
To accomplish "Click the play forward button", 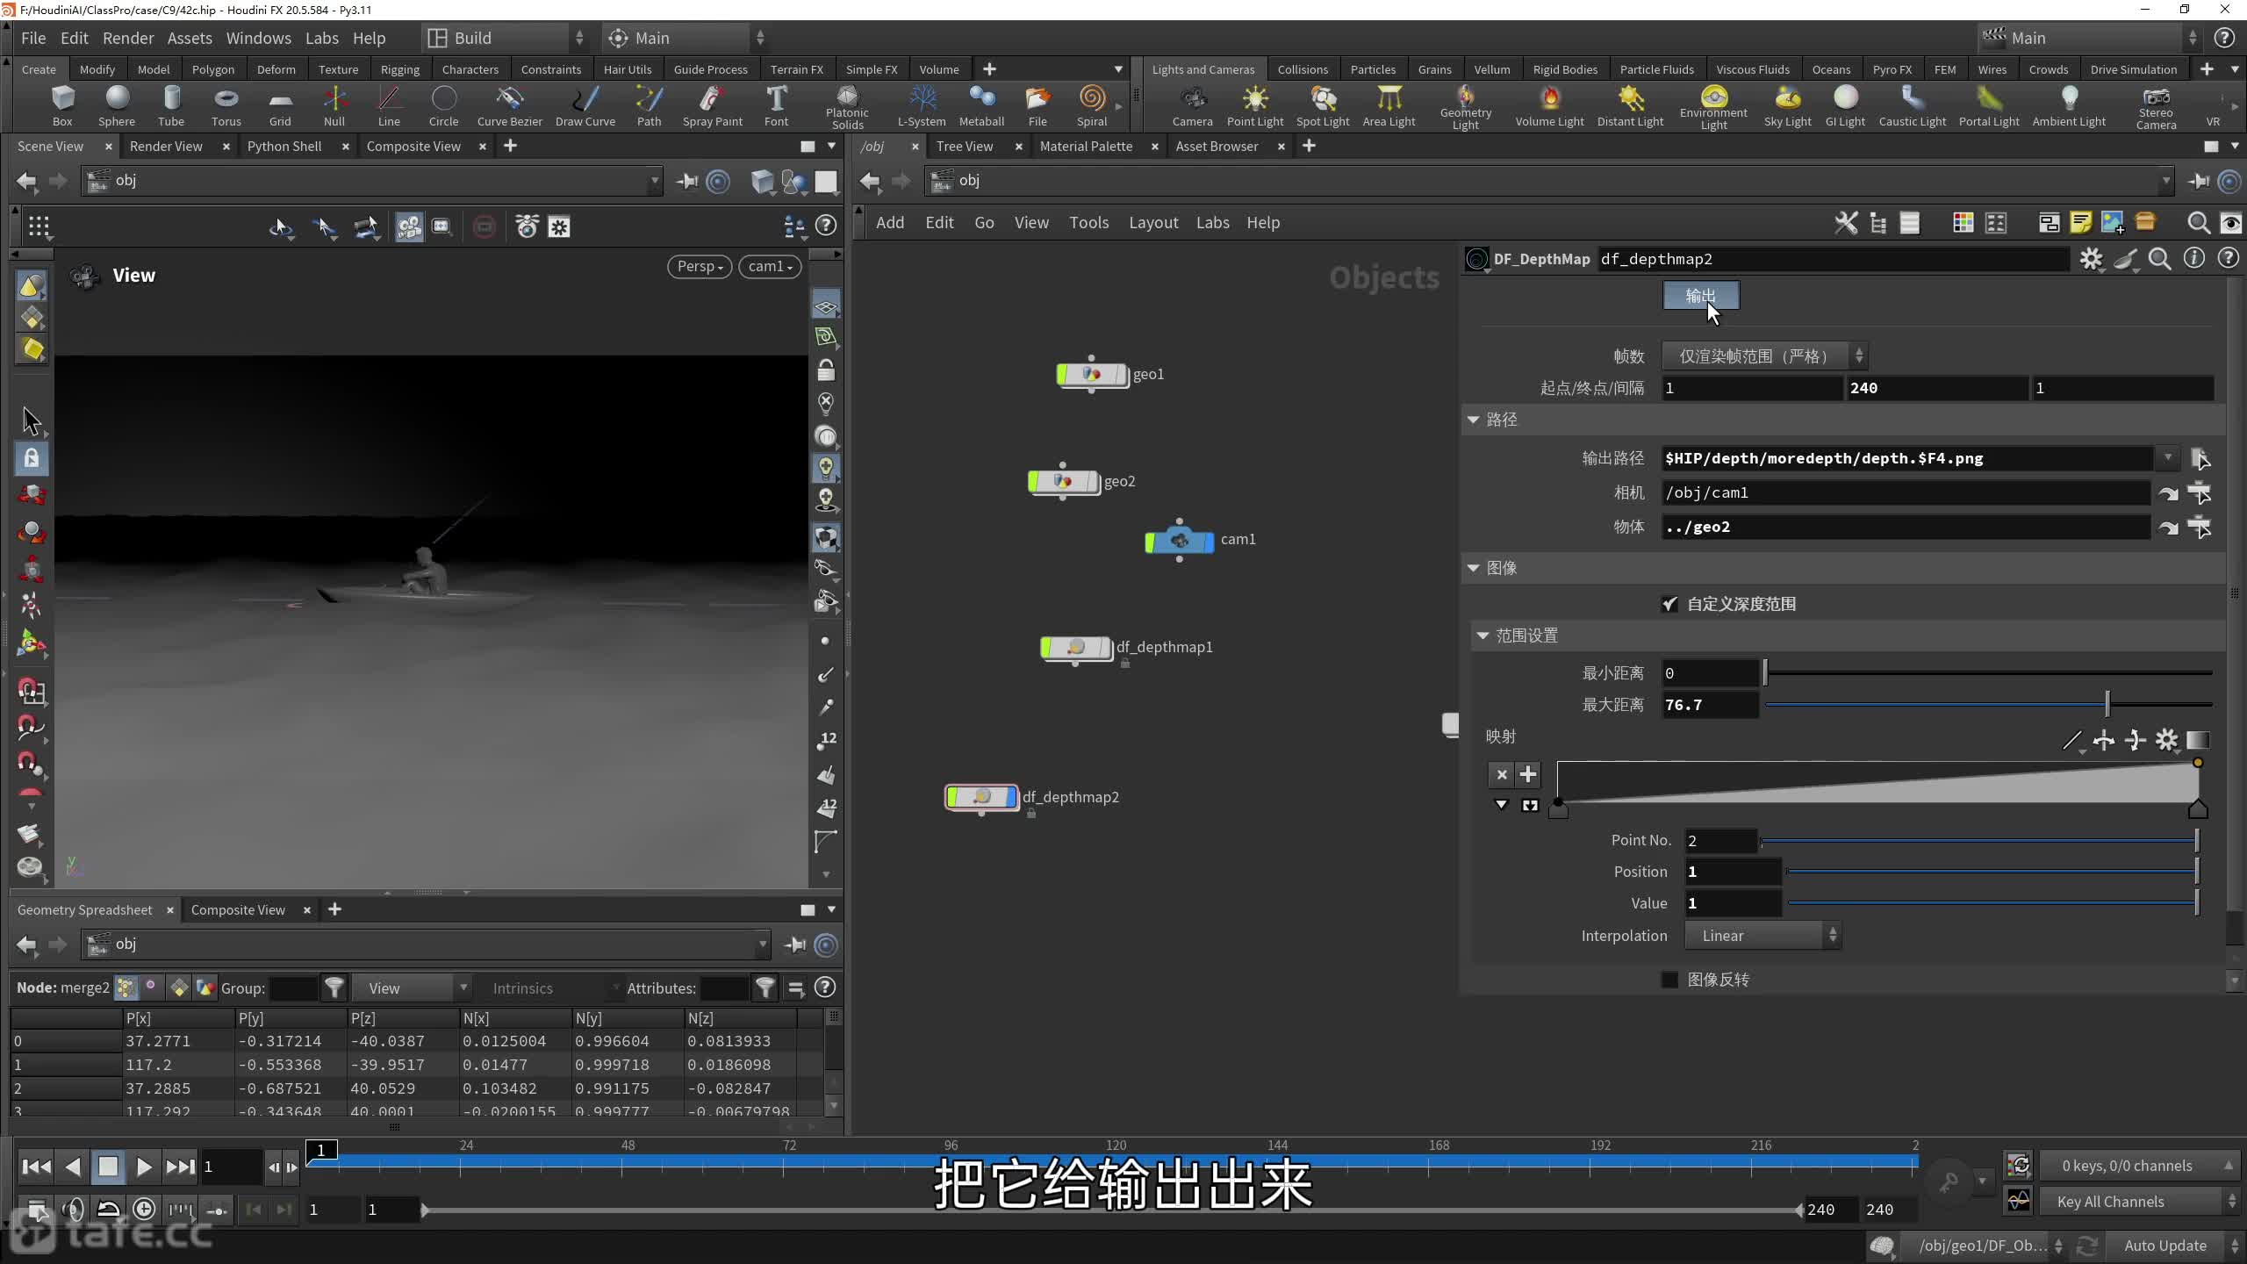I will click(x=144, y=1167).
